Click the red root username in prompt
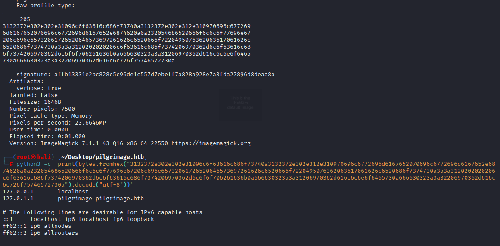The image size is (500, 246). tap(24, 157)
